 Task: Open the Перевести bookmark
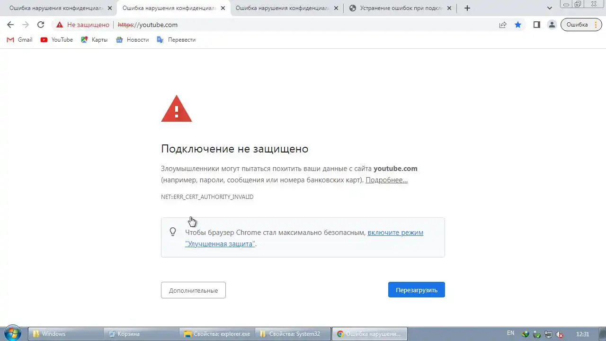[176, 40]
